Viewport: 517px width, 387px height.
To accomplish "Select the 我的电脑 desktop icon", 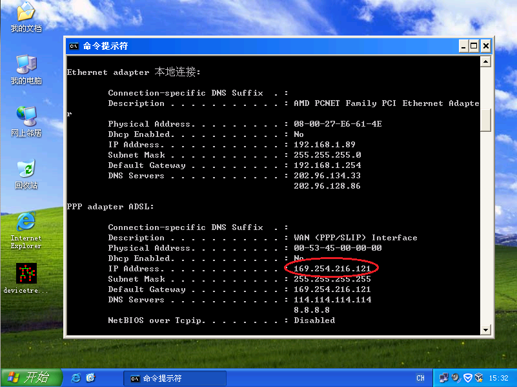I will pyautogui.click(x=26, y=70).
